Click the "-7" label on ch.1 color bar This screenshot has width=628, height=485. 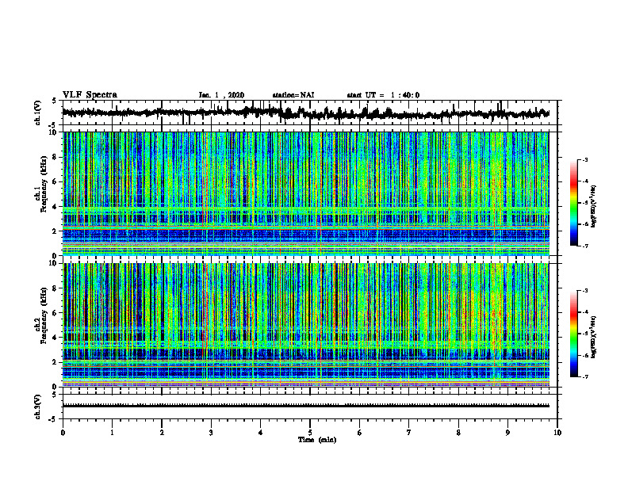click(585, 246)
